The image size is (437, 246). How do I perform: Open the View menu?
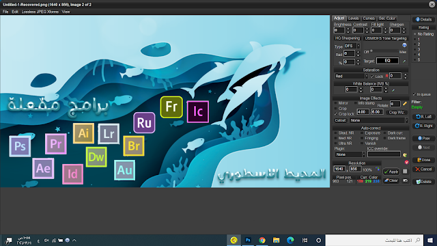(x=66, y=12)
